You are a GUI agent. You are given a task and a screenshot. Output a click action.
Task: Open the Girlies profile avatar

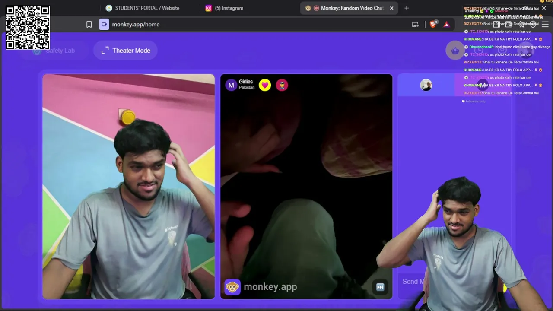[231, 85]
